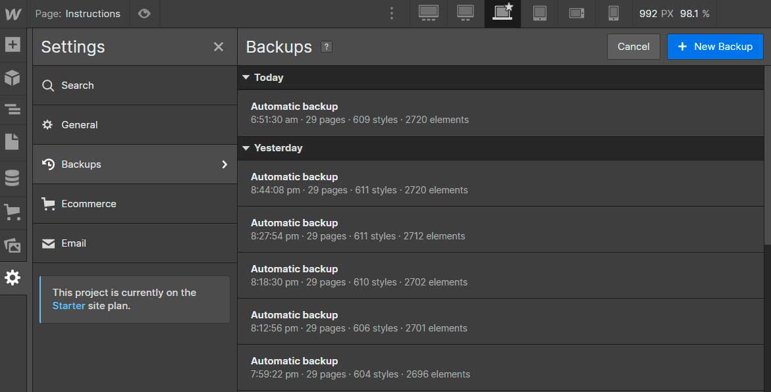Click the New Backup button
The height and width of the screenshot is (392, 771).
click(715, 47)
